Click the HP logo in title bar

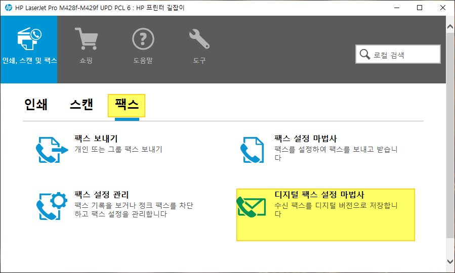8,8
